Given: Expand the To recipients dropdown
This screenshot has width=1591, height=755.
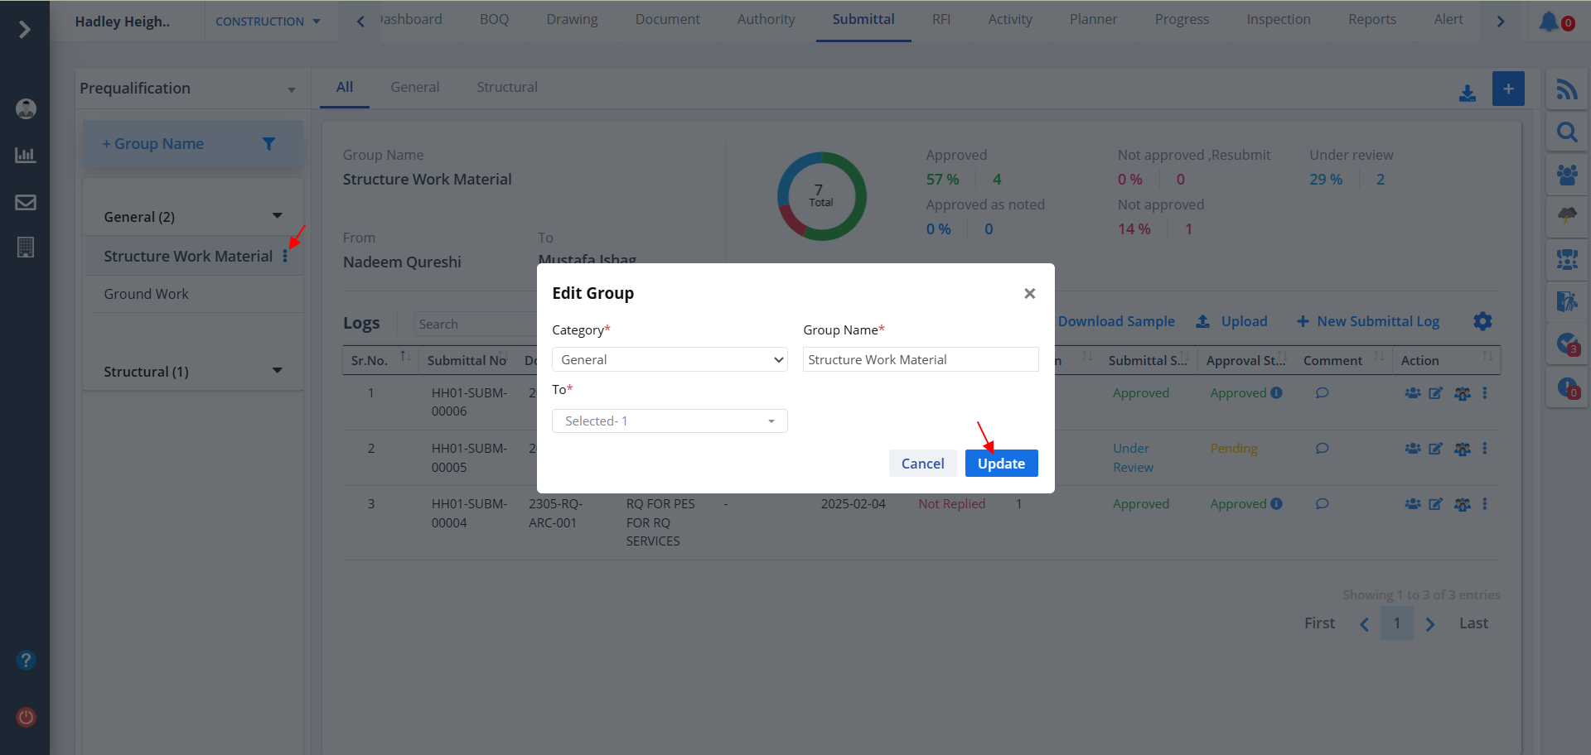Looking at the screenshot, I should click(670, 421).
